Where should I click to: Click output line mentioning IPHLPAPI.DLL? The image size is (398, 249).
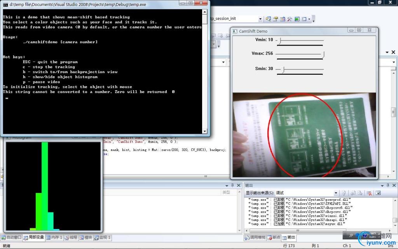(x=299, y=204)
